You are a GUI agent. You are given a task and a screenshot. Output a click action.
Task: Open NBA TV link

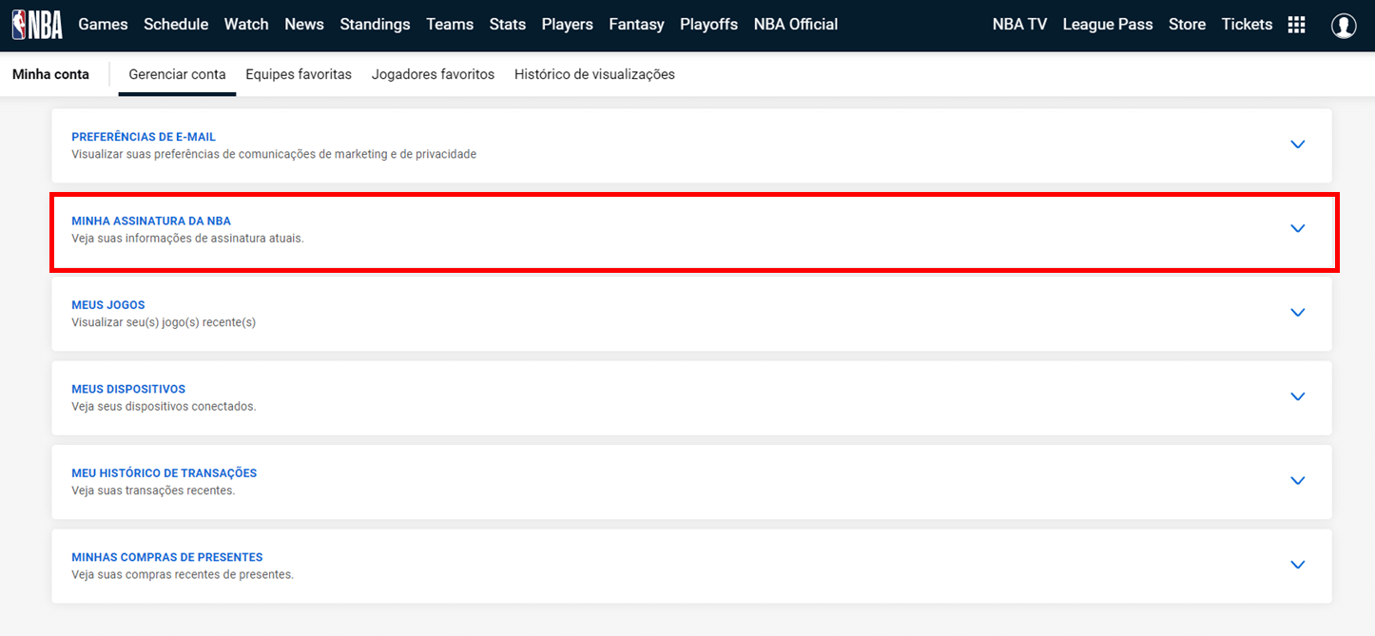pyautogui.click(x=1019, y=25)
